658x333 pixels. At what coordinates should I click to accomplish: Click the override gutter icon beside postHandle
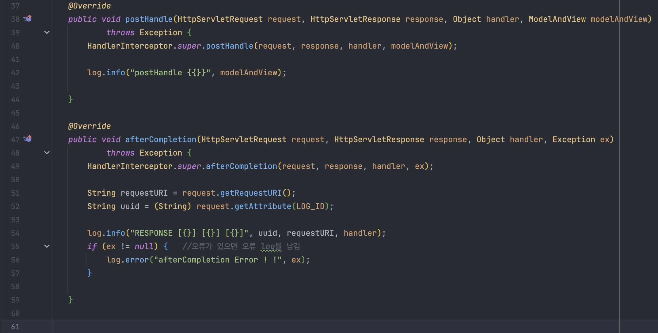point(28,19)
